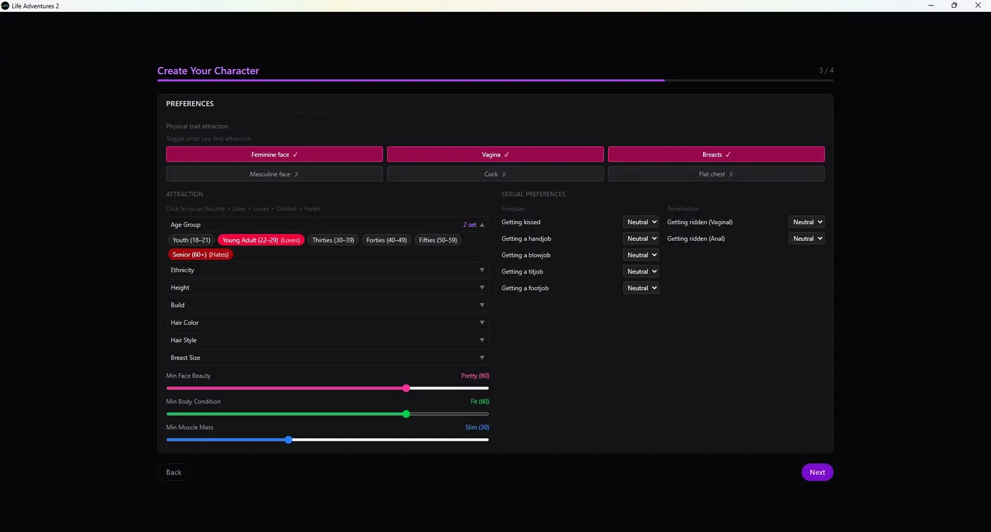Screen dimensions: 991x532
Task: Click the Hair Color row's triangle arrow icon
Action: click(482, 323)
